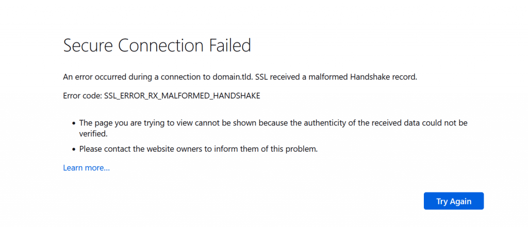Click the word Failed in the heading
Viewport: 528px width, 227px height.
(230, 46)
